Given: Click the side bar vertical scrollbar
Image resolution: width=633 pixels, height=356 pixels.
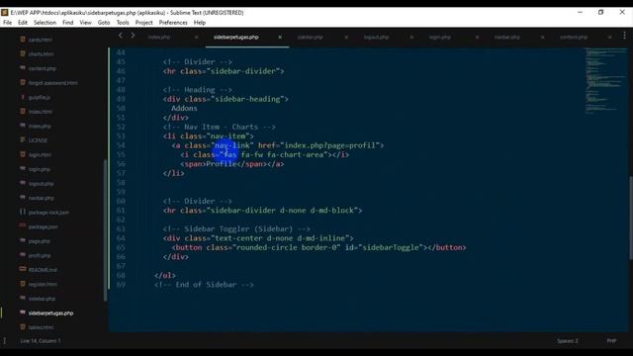Looking at the screenshot, I should [106, 230].
